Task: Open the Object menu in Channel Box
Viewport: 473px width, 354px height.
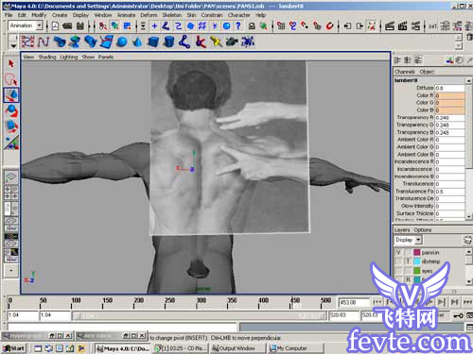Action: (427, 72)
